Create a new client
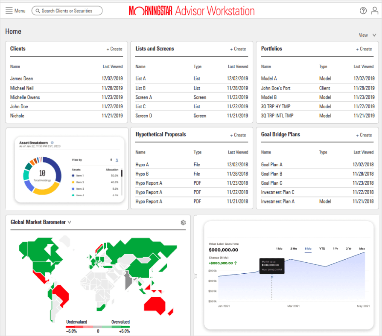382x336 pixels. [x=114, y=49]
